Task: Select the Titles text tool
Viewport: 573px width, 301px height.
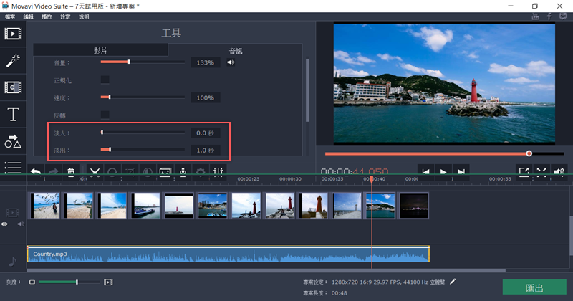Action: (13, 114)
